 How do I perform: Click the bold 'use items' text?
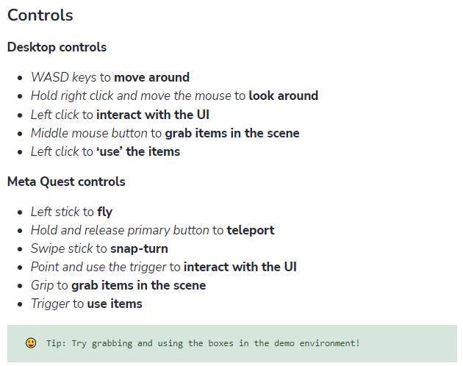[x=115, y=304]
